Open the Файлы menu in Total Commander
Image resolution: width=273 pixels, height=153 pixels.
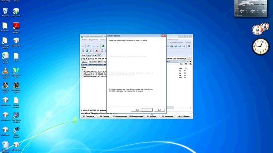84,40
